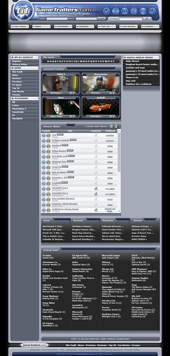Viewport: 170px width, 356px height.
Task: Open gamesite icon for GoldenEye: Rogue Agent
Action: click(x=96, y=210)
